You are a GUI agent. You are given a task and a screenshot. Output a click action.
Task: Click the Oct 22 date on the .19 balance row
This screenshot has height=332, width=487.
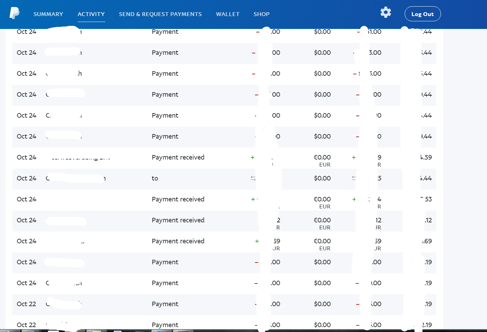[26, 304]
